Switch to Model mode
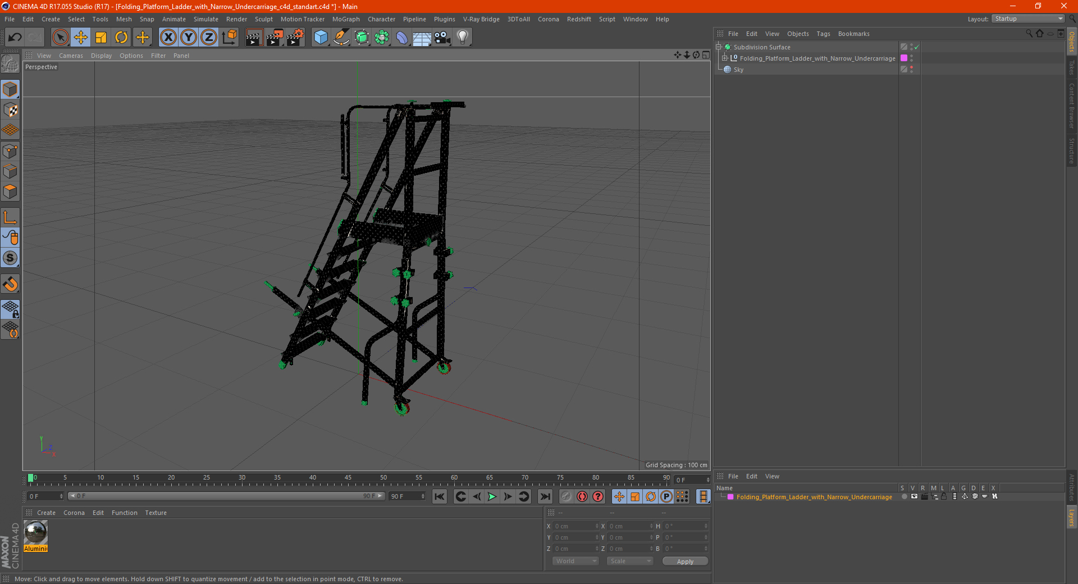This screenshot has height=584, width=1078. (x=10, y=89)
